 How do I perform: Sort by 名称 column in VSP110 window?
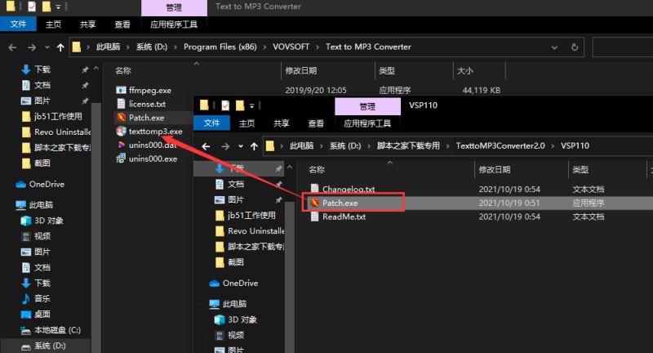(x=317, y=170)
